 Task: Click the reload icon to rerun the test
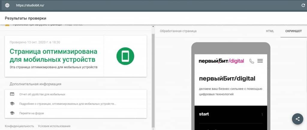pyautogui.click(x=303, y=5)
